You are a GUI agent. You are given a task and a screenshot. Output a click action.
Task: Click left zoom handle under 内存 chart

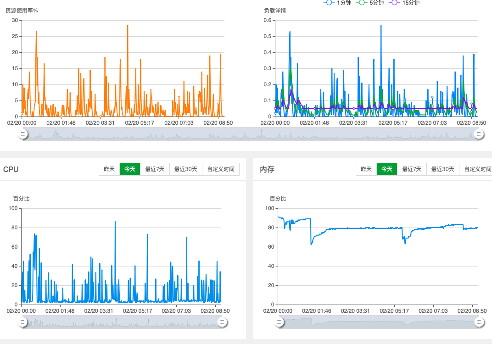click(280, 322)
